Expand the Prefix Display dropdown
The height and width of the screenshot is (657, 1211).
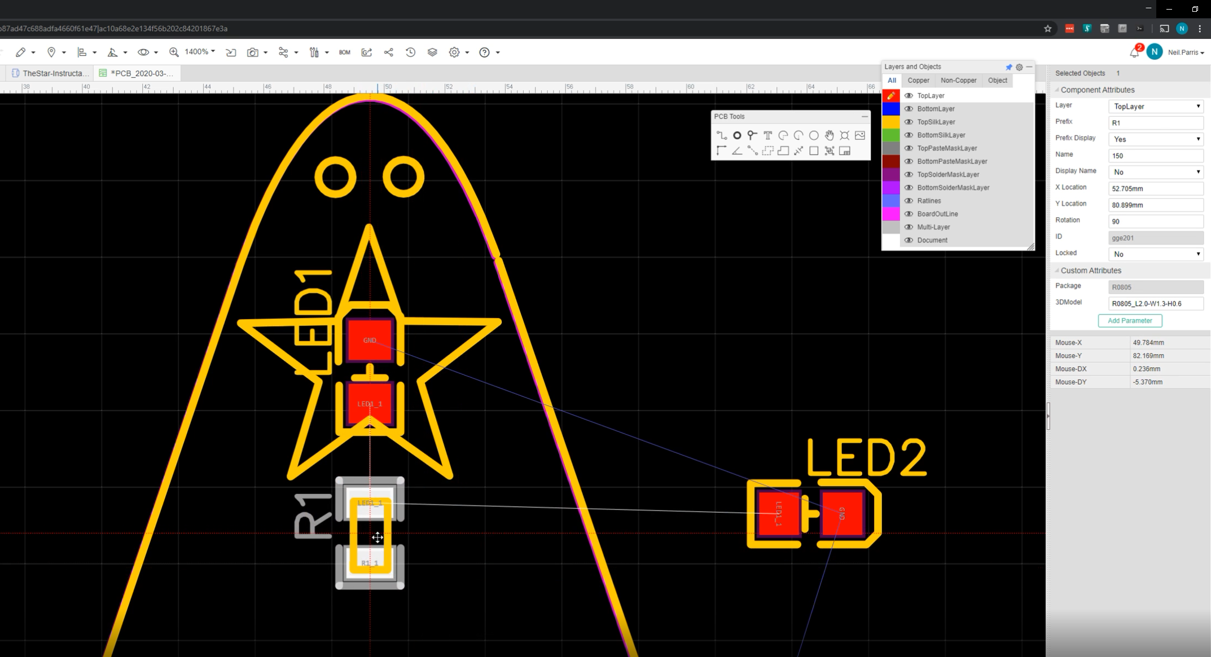tap(1156, 139)
